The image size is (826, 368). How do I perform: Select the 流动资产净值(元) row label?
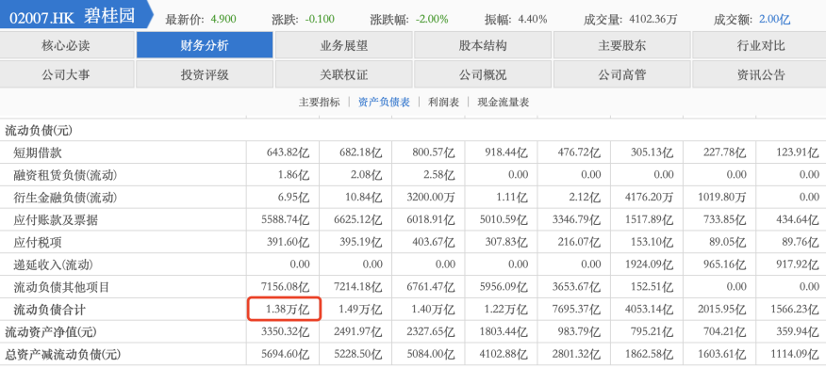click(x=51, y=332)
